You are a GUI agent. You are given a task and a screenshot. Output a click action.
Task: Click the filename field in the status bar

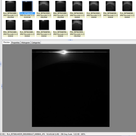26,134
